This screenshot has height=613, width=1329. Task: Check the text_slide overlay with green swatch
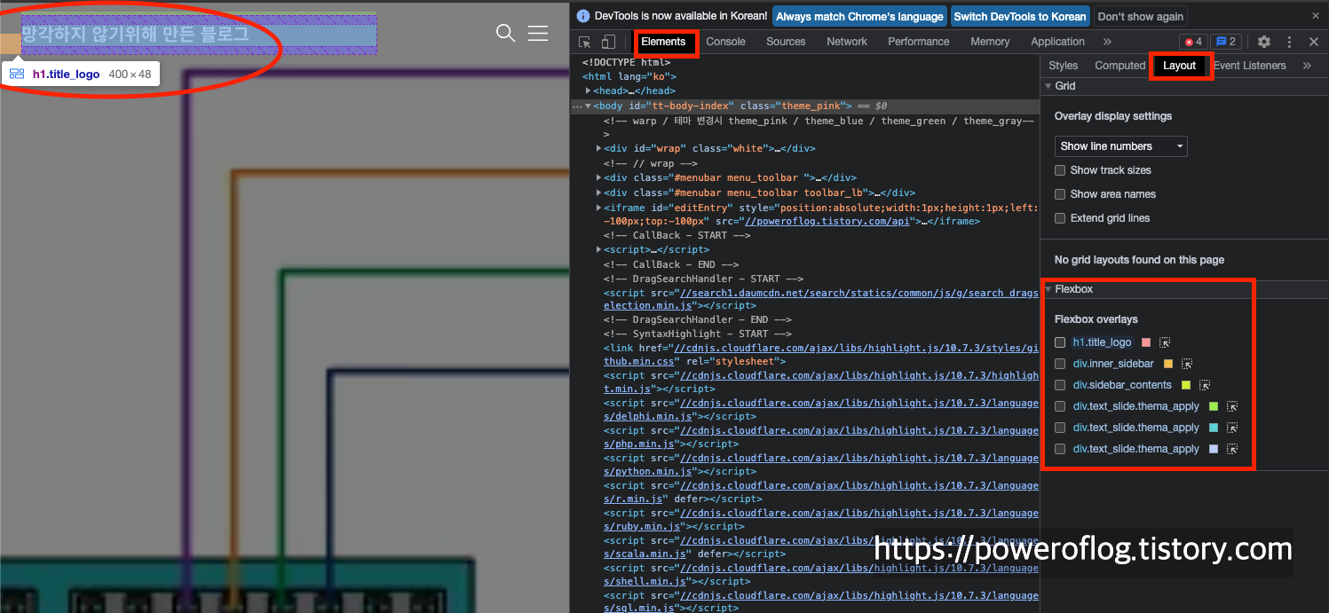click(1060, 406)
